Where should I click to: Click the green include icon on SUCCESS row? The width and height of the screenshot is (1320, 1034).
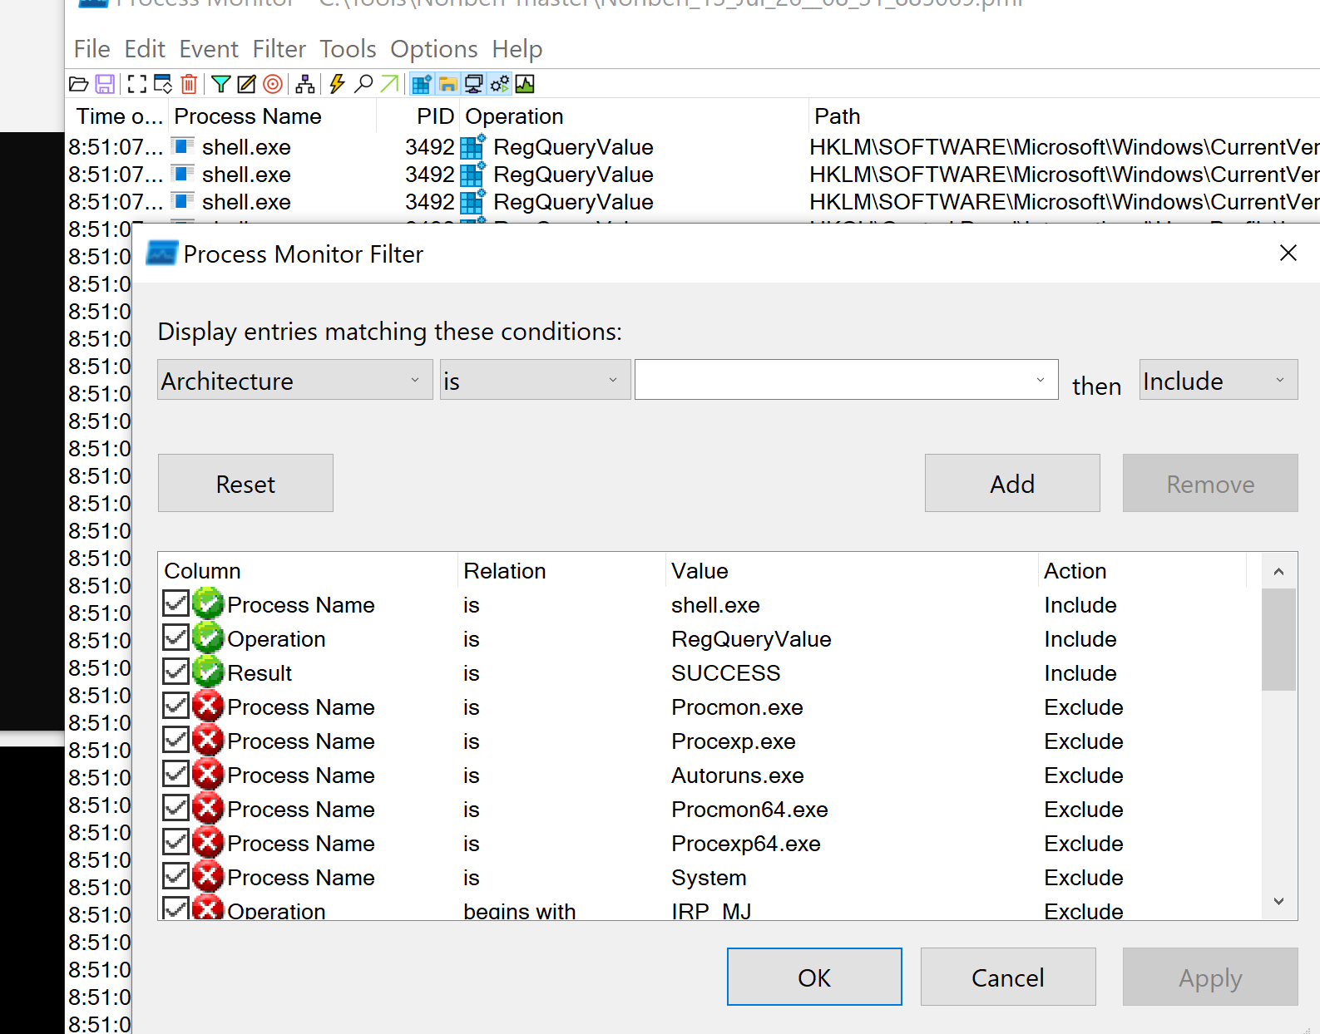(x=208, y=672)
